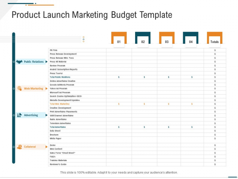Click the arrow beside Collateral
The width and height of the screenshot is (238, 179).
click(x=47, y=147)
